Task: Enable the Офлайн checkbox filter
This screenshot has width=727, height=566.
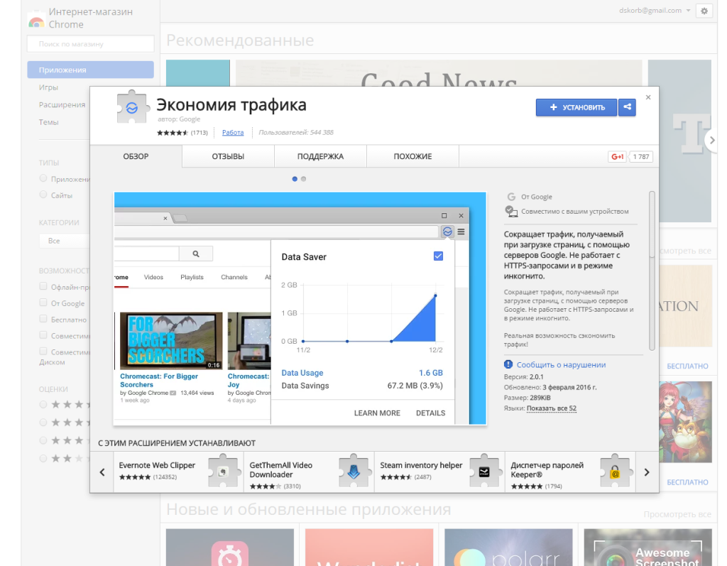Action: click(43, 286)
